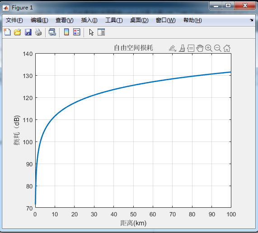This screenshot has height=233, width=258.
Task: Click the Link Plot icon
Action: pyautogui.click(x=52, y=32)
